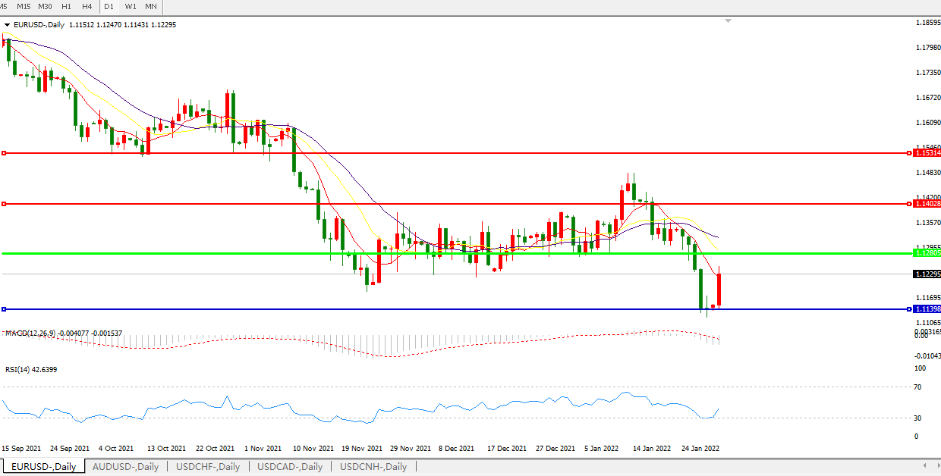Open the USDCHF-,Daily chart tab
This screenshot has width=941, height=476.
click(x=208, y=467)
